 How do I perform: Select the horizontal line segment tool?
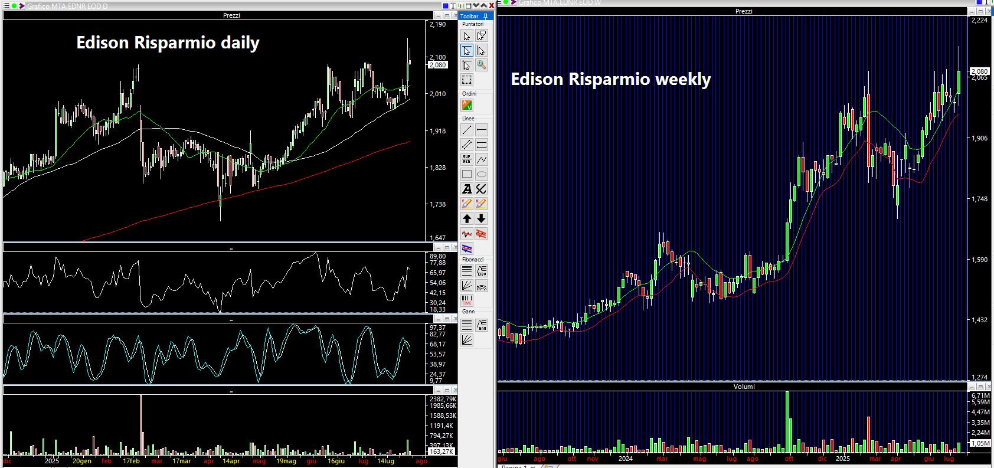click(482, 130)
